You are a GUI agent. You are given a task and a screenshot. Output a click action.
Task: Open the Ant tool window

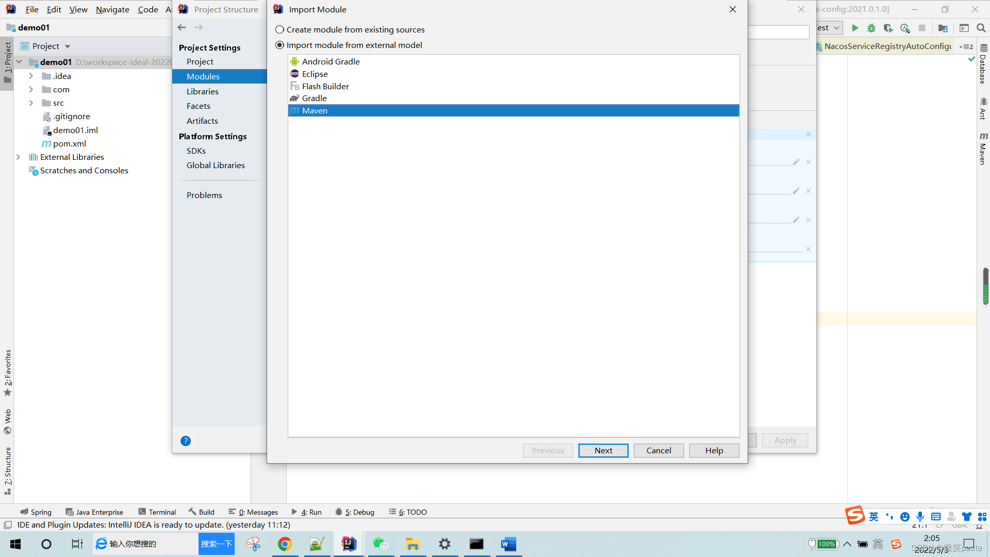click(x=983, y=108)
